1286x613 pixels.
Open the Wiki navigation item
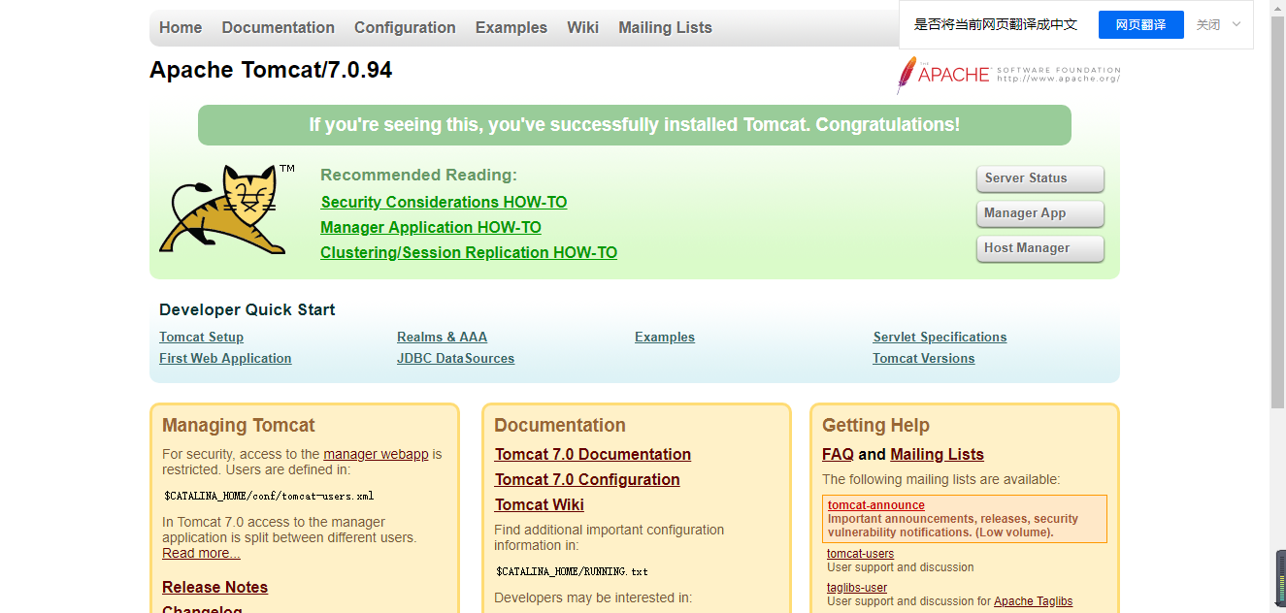pyautogui.click(x=583, y=27)
